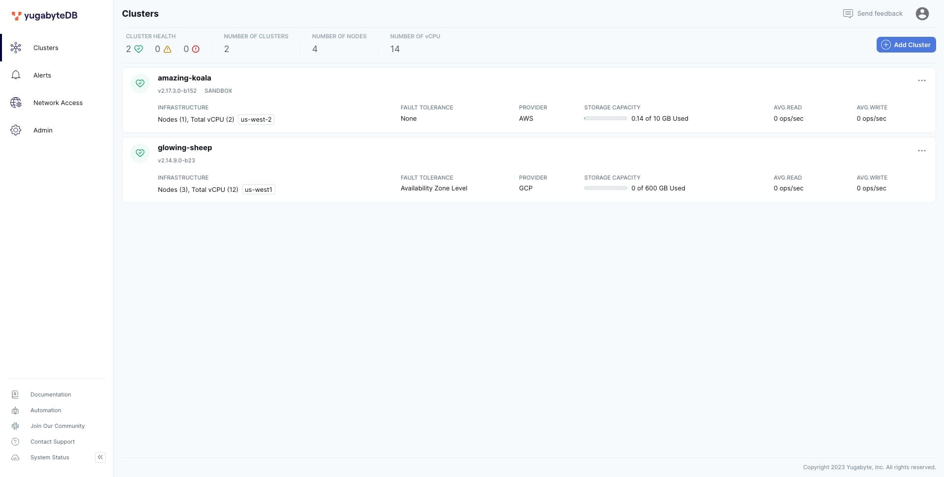944x477 pixels.
Task: Click the us-west-2 region tag
Action: click(256, 119)
